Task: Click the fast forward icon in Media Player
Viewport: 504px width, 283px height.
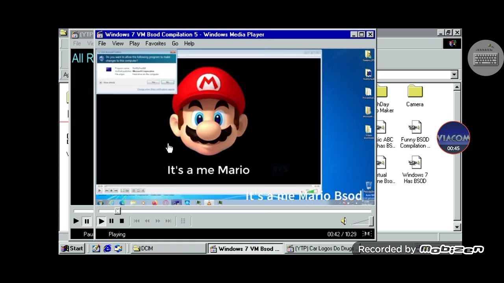Action: tap(158, 221)
